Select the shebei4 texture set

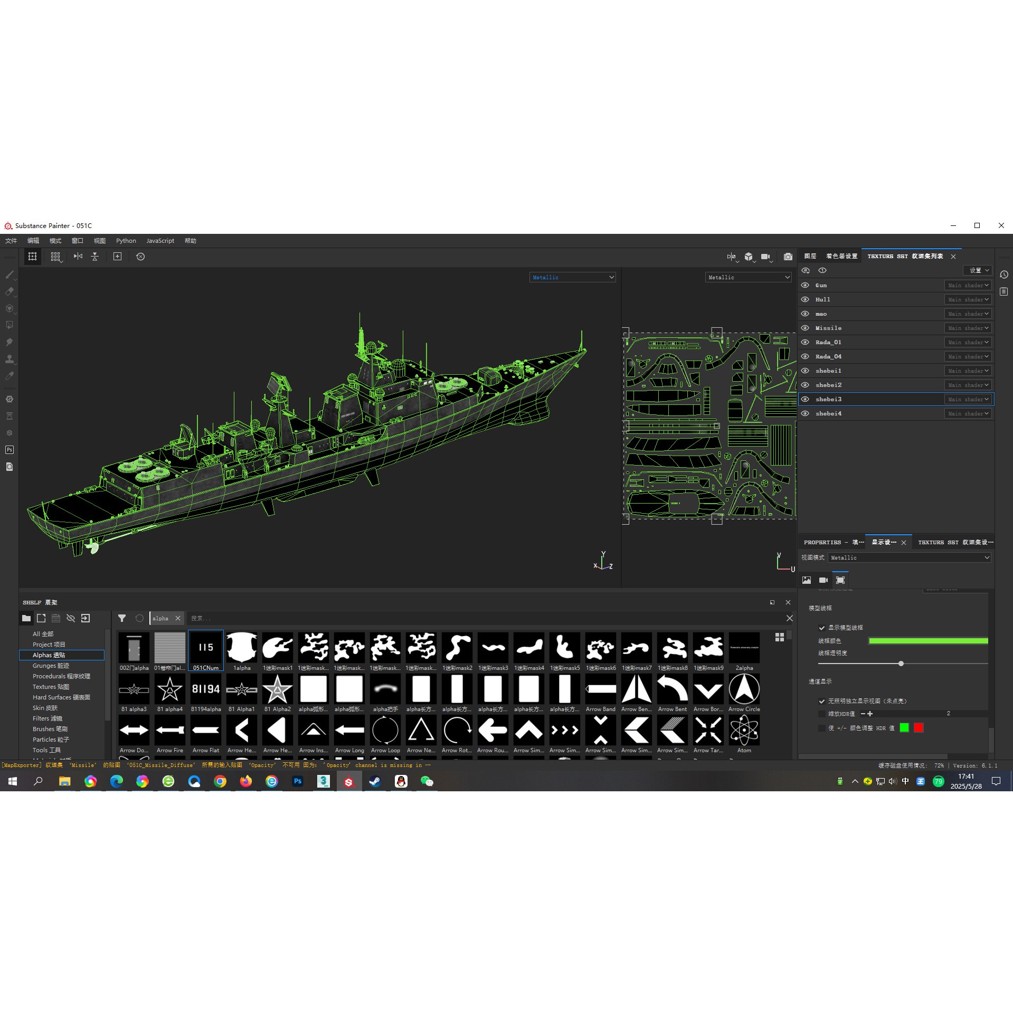[829, 413]
